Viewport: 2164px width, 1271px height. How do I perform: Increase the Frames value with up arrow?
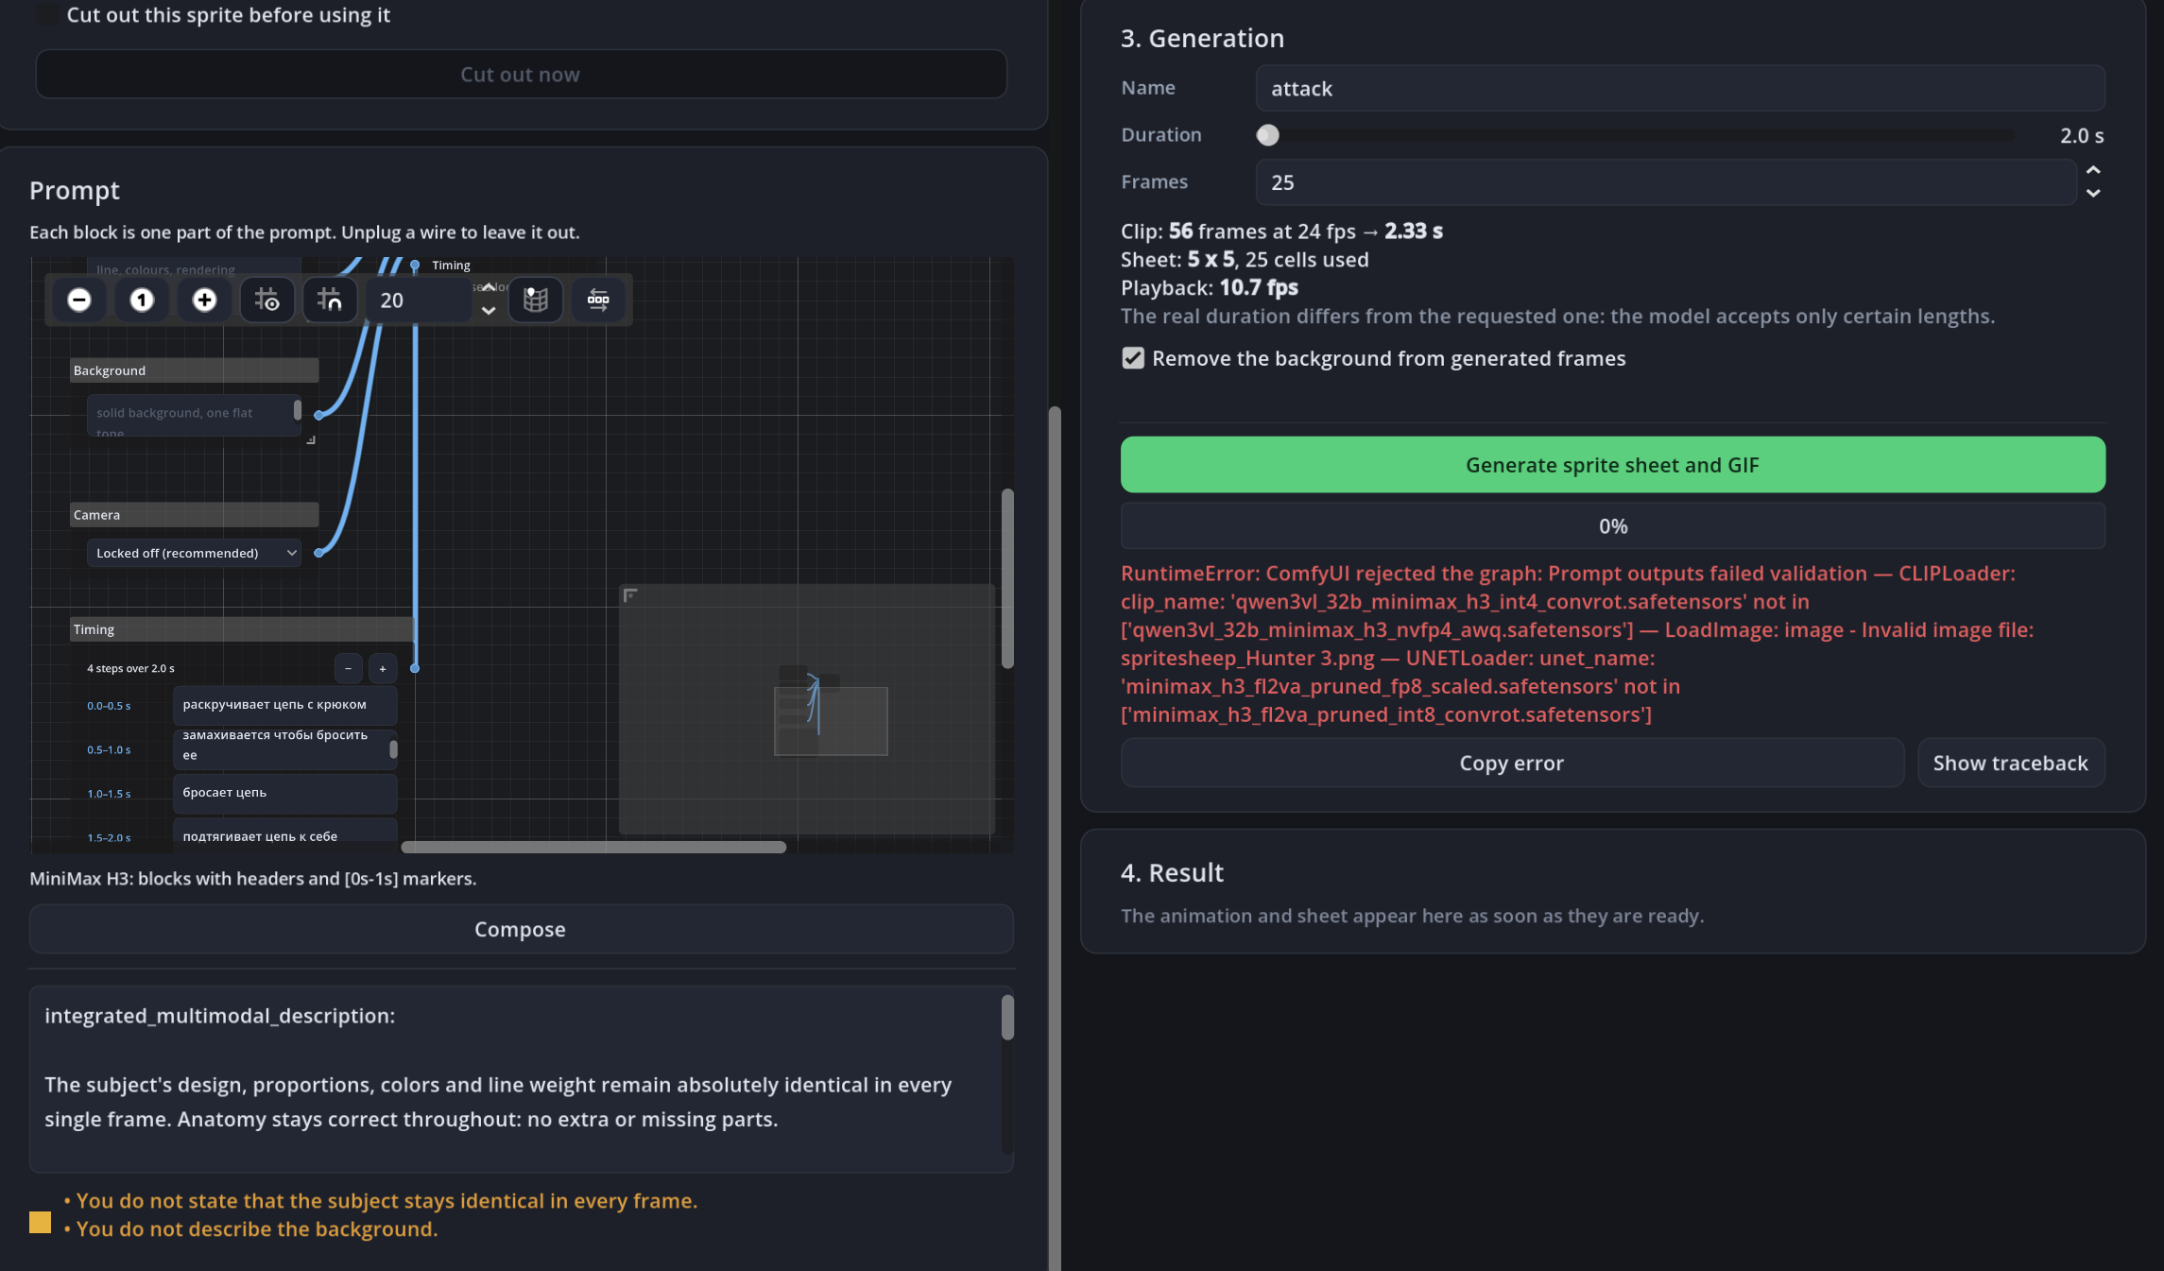click(x=2093, y=170)
